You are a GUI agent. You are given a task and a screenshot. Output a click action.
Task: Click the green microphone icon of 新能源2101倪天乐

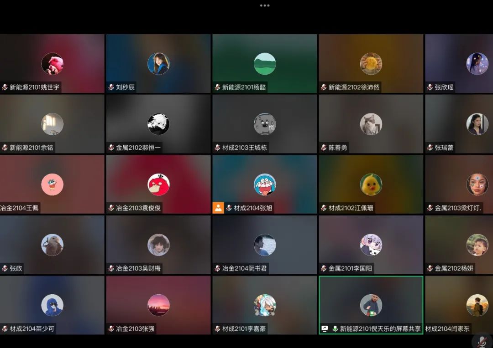point(335,328)
